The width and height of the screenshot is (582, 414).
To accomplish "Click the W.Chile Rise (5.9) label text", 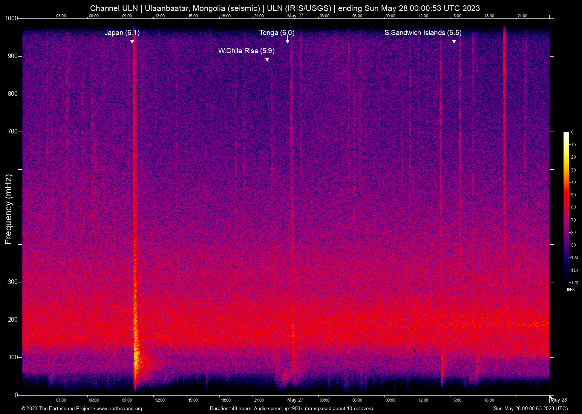I will coord(246,51).
